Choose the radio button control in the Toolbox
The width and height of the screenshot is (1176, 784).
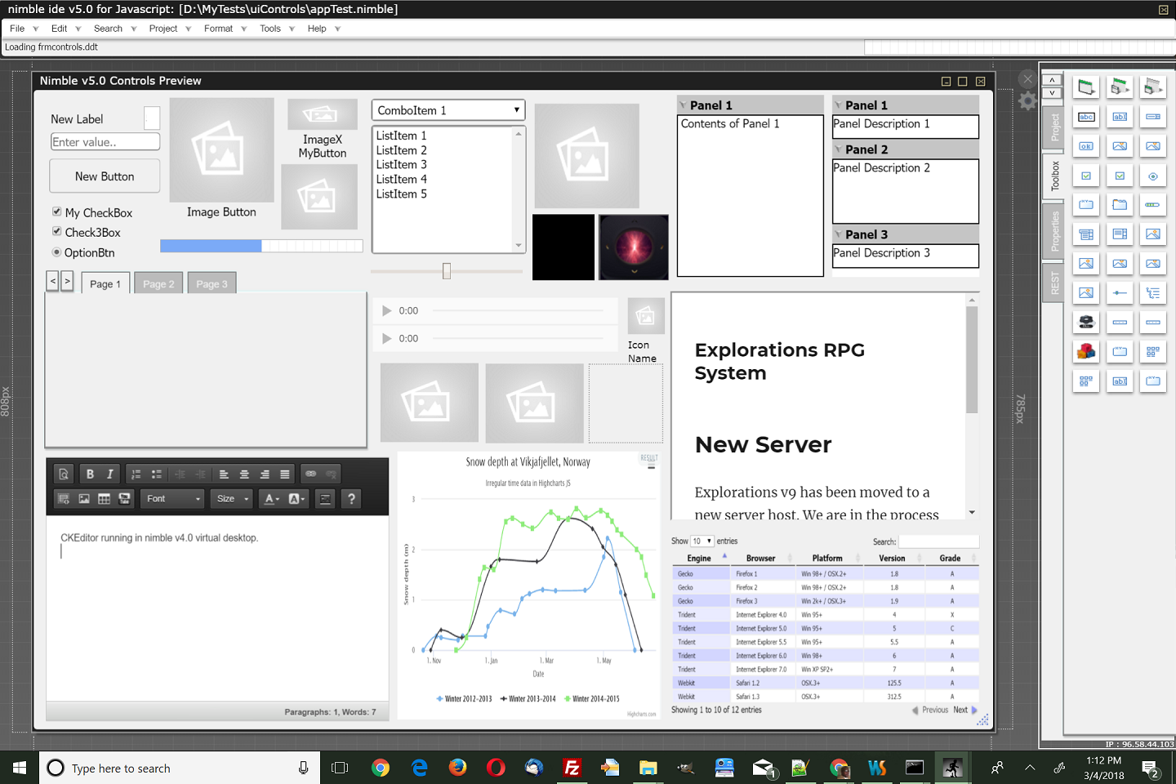click(x=1153, y=176)
